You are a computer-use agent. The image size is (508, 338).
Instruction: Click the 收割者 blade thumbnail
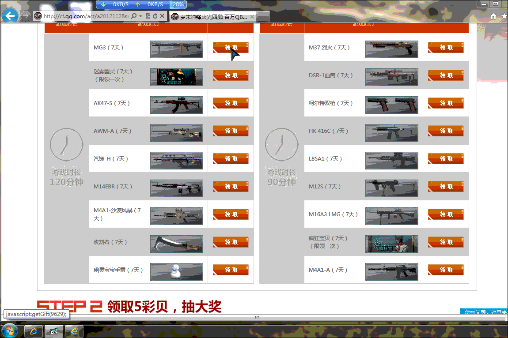(177, 244)
